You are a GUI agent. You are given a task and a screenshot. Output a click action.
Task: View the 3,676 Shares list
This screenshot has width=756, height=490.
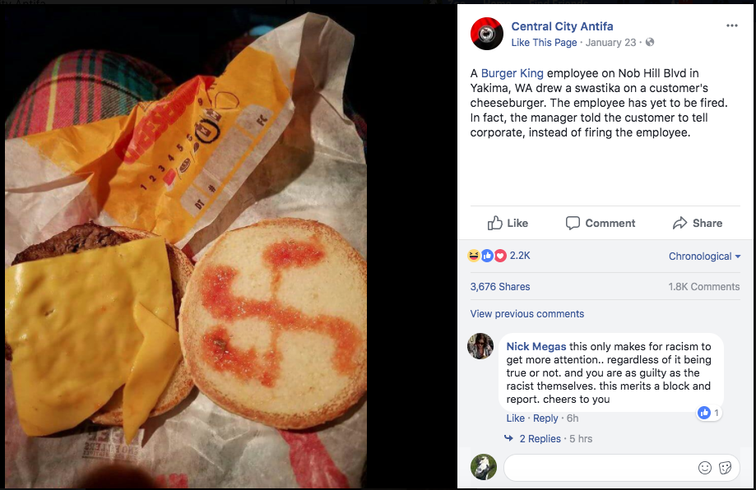[500, 287]
